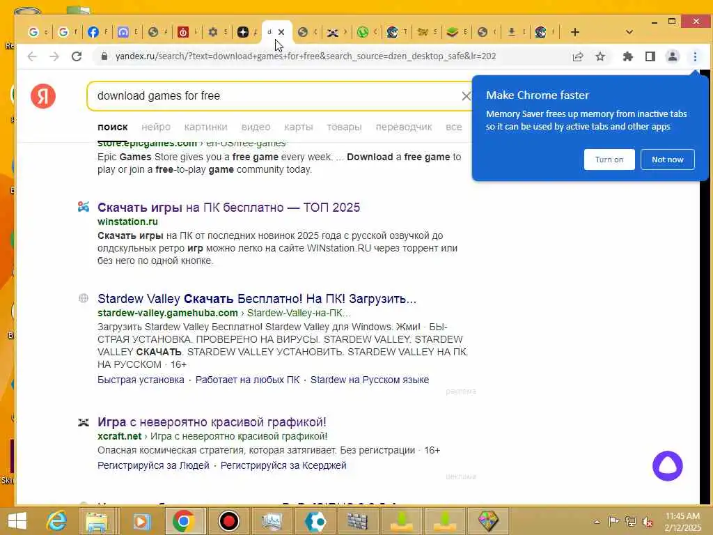This screenshot has height=535, width=713.
Task: Click the xcraft.net result favicon
Action: click(x=84, y=423)
